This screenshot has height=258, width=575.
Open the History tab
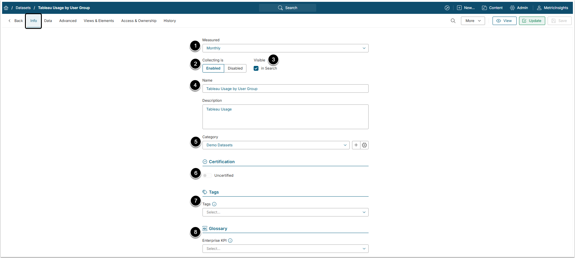click(x=170, y=21)
